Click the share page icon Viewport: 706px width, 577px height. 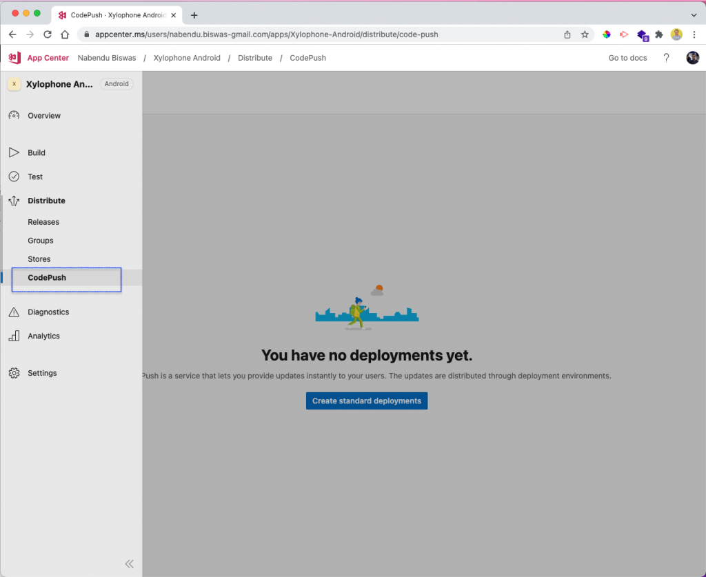567,34
